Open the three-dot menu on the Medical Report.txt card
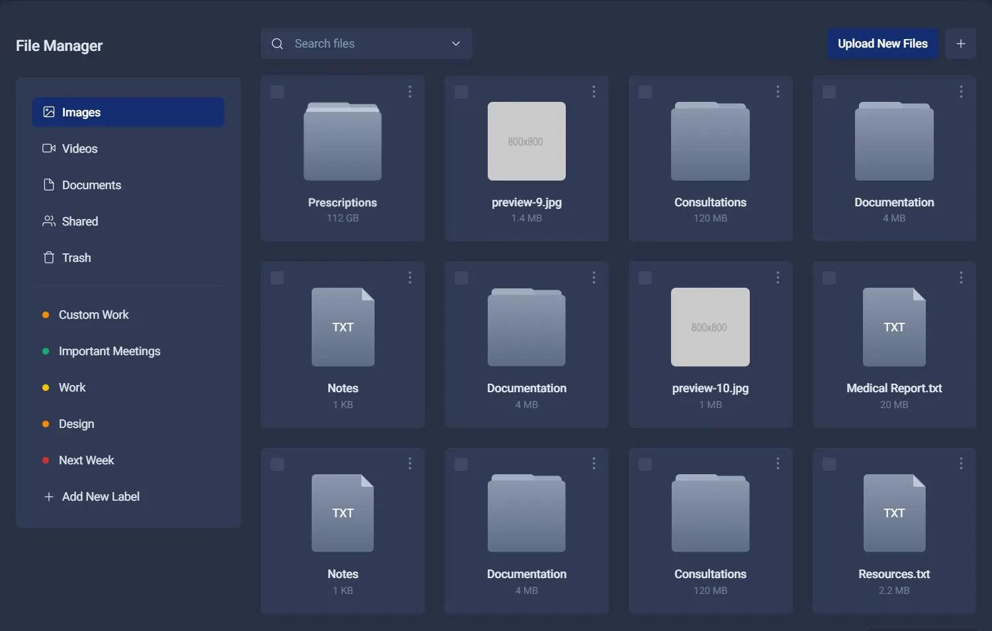The height and width of the screenshot is (631, 992). coord(962,278)
